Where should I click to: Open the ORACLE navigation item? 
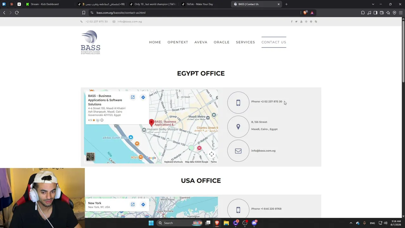pos(221,42)
